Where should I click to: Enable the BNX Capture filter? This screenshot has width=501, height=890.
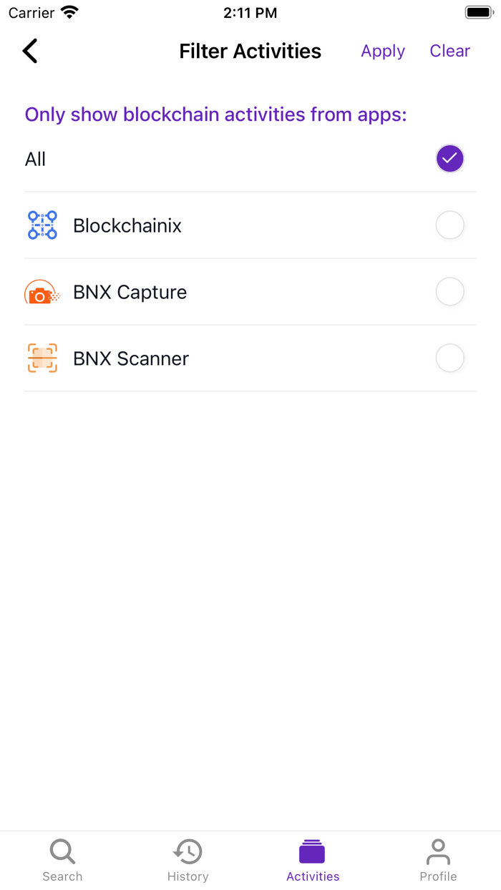coord(449,291)
